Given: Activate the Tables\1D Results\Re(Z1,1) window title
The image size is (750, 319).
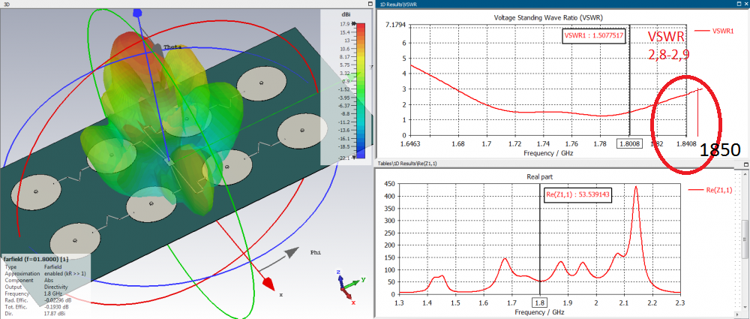Looking at the screenshot, I should tap(407, 164).
